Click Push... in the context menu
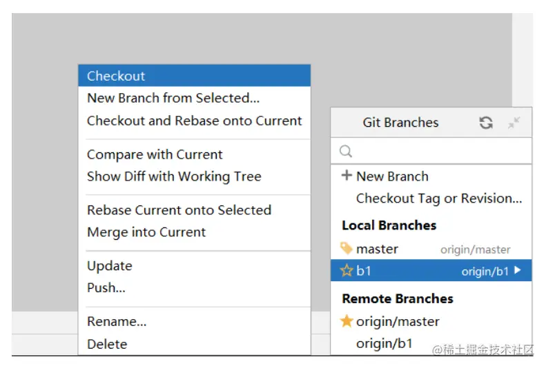 tap(106, 288)
